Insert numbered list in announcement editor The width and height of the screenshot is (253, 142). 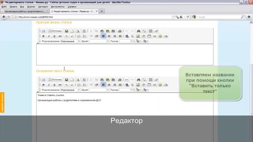pos(79,36)
